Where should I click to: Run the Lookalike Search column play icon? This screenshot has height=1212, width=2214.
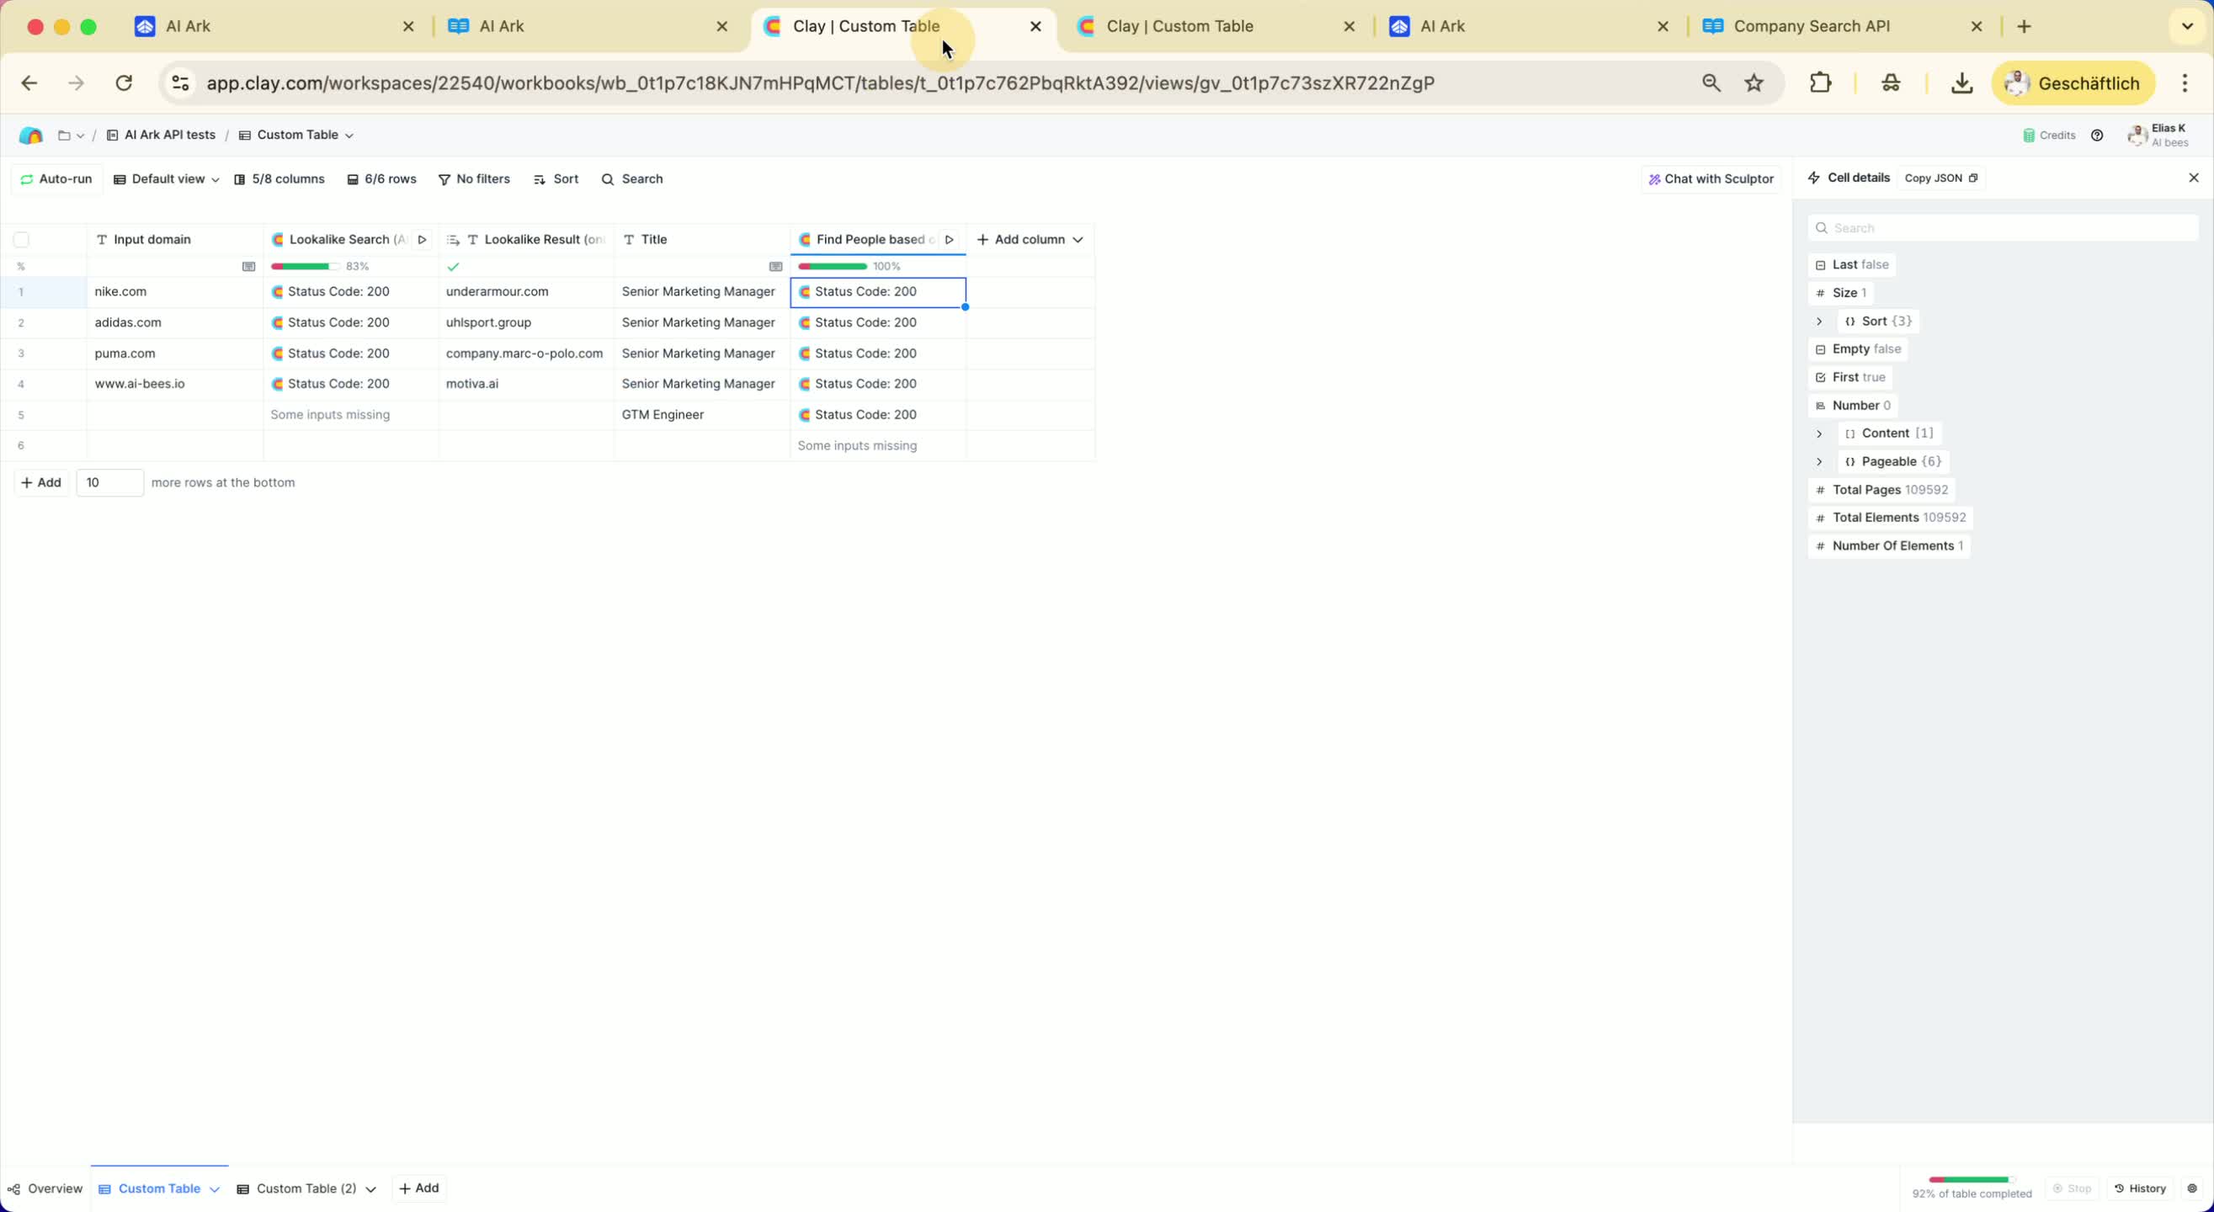pos(422,240)
